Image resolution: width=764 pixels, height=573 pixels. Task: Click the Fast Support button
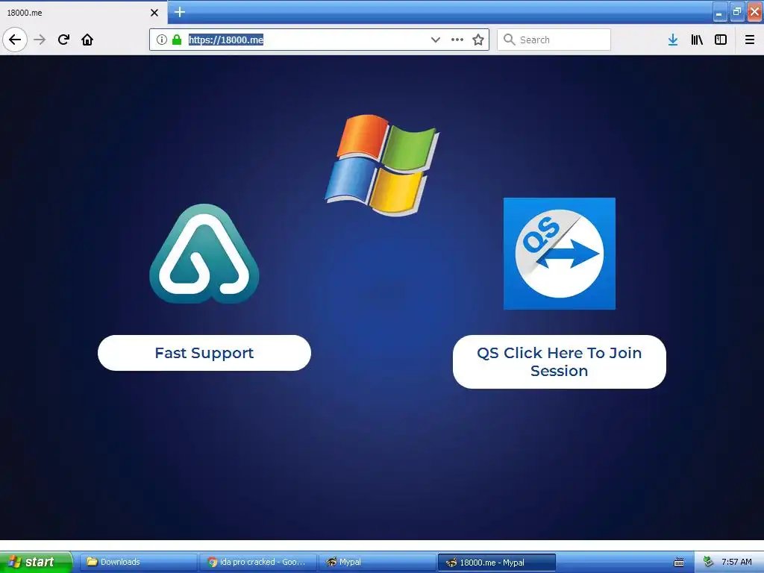[x=204, y=353]
